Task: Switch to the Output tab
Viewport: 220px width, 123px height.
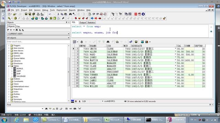Action: point(82,23)
